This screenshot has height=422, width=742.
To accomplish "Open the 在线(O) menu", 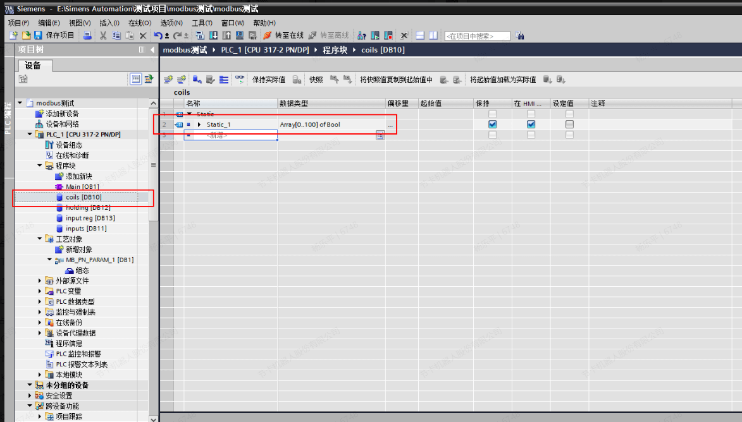I will tap(140, 23).
